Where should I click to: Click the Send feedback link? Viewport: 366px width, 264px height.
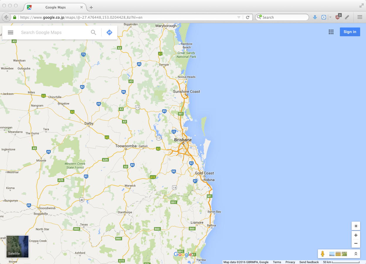pyautogui.click(x=309, y=262)
